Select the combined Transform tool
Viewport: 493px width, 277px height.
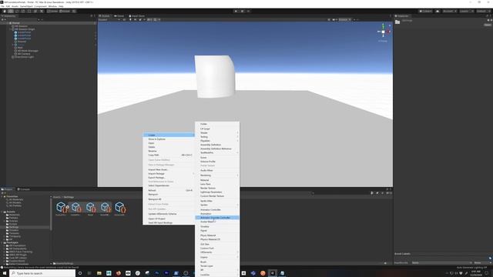click(x=35, y=11)
